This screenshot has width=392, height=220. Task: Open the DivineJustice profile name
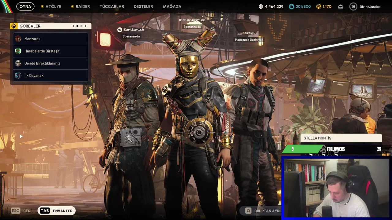pos(370,7)
